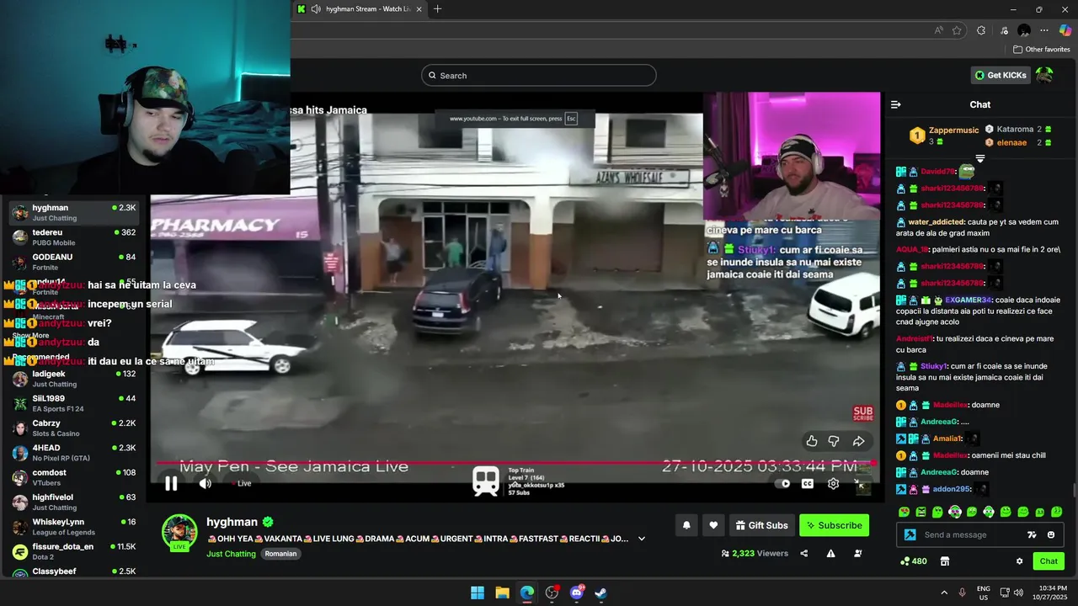The image size is (1078, 606).
Task: Open the chat shop icon
Action: [945, 561]
